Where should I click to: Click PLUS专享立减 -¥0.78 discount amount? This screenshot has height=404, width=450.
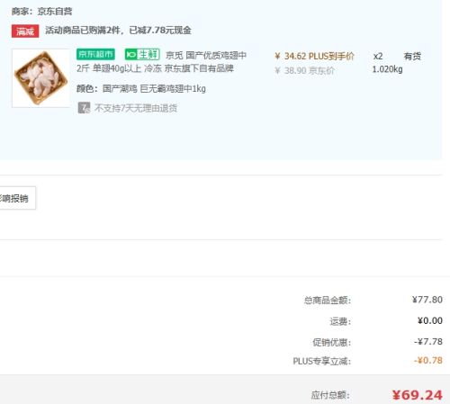428,360
